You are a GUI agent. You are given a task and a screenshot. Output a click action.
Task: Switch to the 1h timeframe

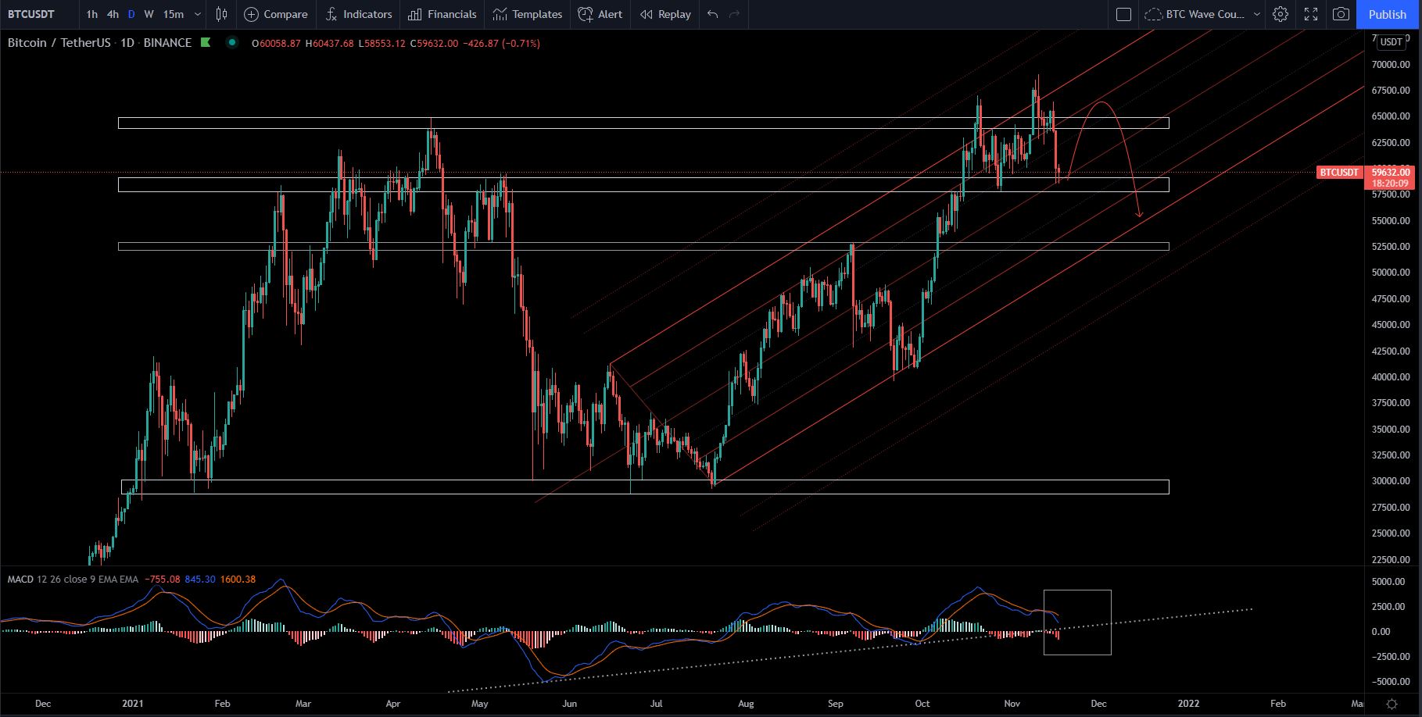[x=92, y=14]
